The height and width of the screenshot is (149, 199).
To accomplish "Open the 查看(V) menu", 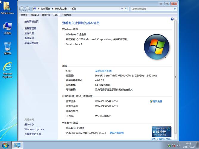I will (46, 15).
